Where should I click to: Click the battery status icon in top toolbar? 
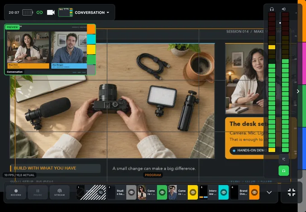(x=28, y=13)
